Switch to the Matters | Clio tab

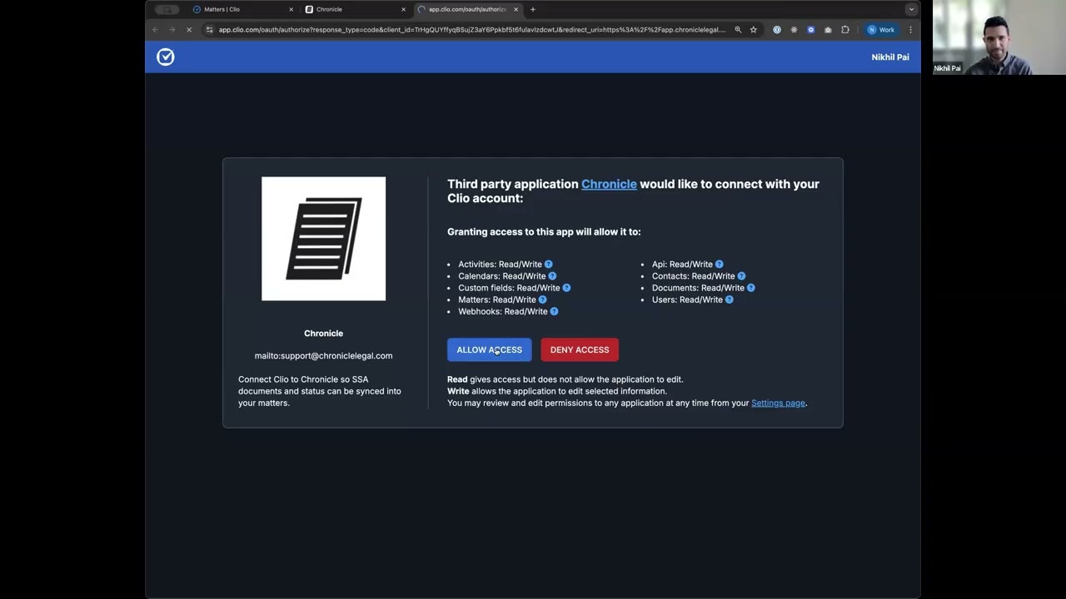(x=242, y=9)
